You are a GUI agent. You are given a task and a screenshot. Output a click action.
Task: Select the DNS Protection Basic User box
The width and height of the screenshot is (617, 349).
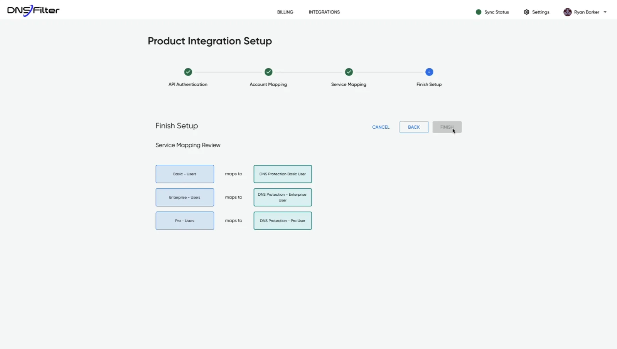(x=283, y=174)
